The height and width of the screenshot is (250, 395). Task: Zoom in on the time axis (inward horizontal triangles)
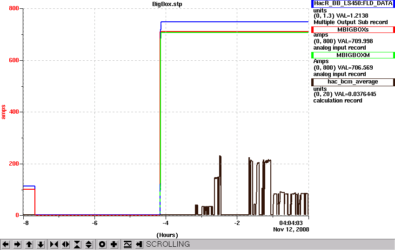click(54, 244)
